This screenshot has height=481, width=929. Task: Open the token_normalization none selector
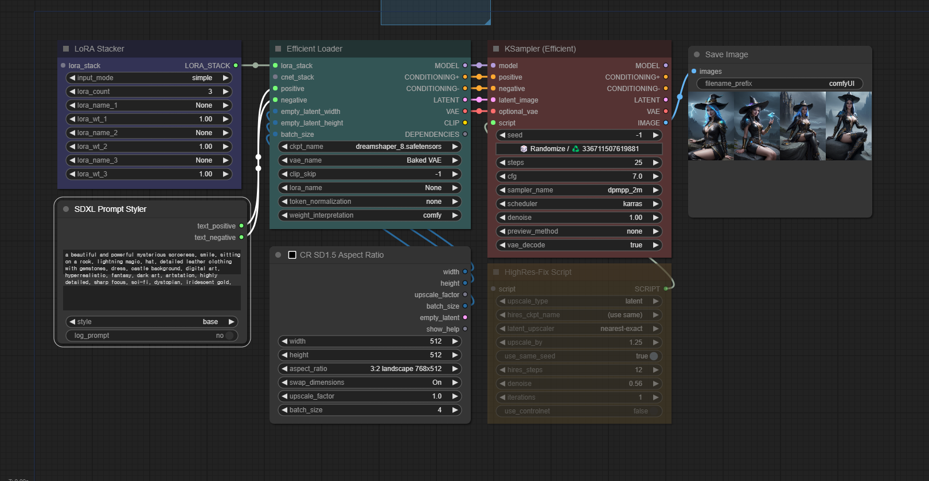coord(370,202)
